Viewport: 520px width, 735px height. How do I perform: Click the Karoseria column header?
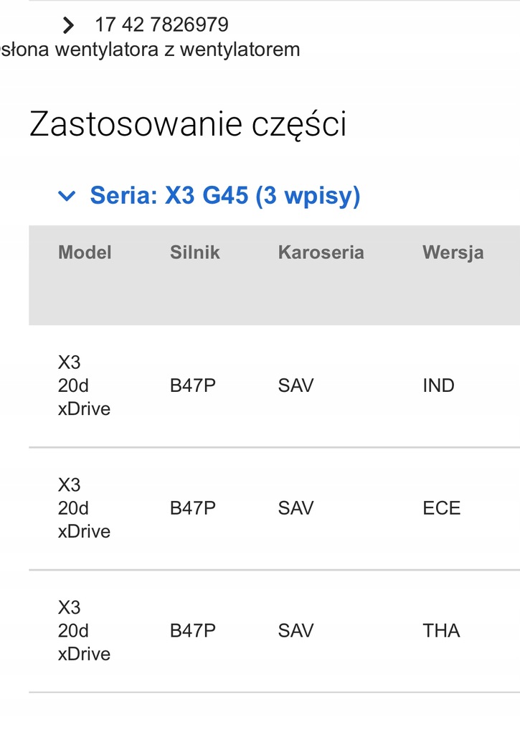321,252
